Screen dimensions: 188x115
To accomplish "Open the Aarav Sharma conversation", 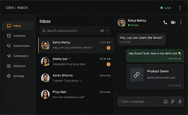I will pos(76,78).
